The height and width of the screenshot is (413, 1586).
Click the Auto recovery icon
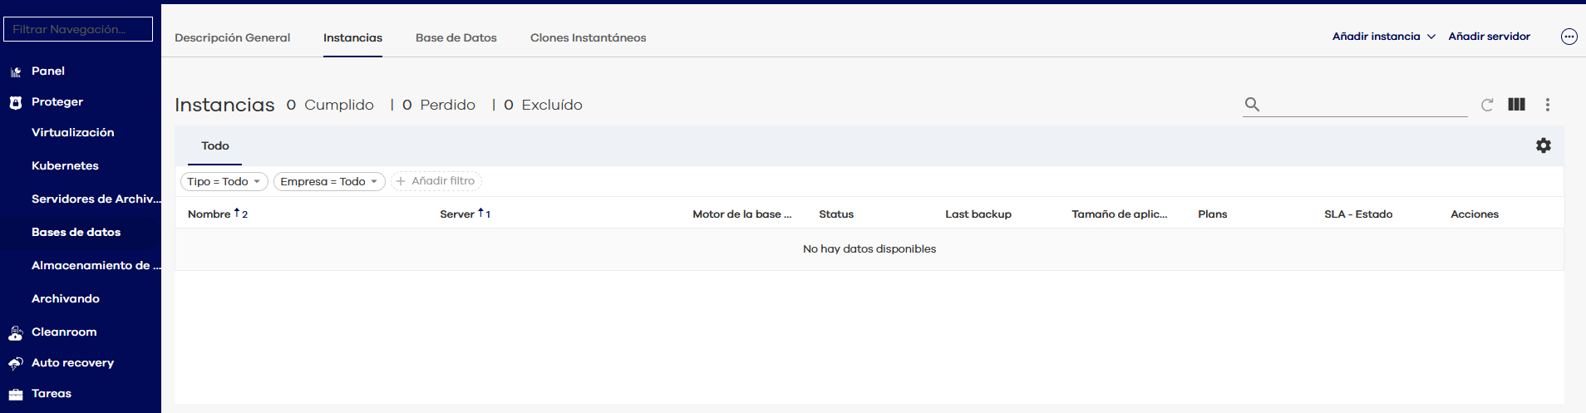click(15, 363)
